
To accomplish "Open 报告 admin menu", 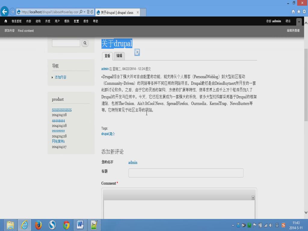I will coord(86,21).
